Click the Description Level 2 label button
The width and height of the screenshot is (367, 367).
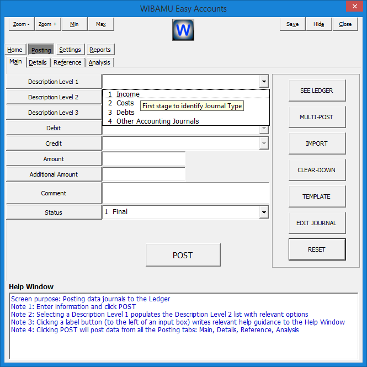click(x=54, y=97)
